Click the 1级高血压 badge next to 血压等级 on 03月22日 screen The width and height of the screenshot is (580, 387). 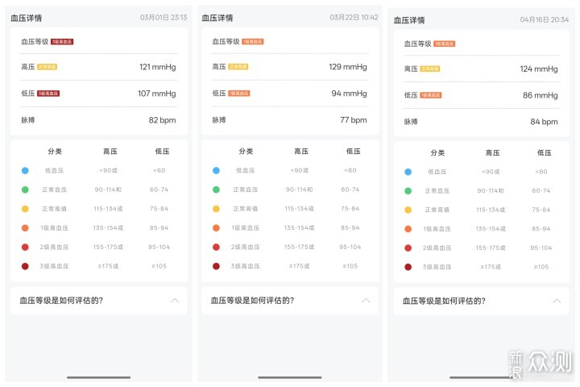253,41
